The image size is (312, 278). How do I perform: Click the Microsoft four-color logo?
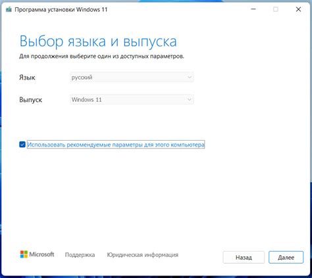point(24,254)
